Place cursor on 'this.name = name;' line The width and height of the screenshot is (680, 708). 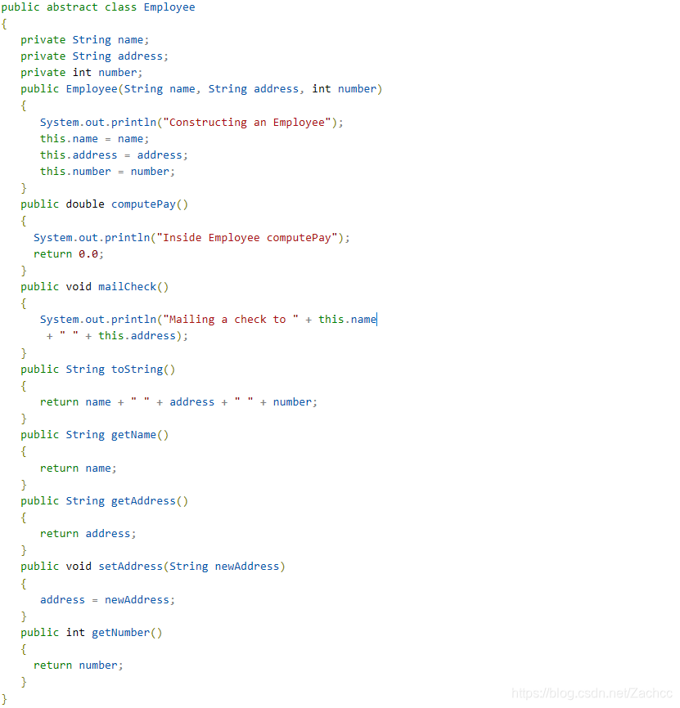[x=94, y=139]
